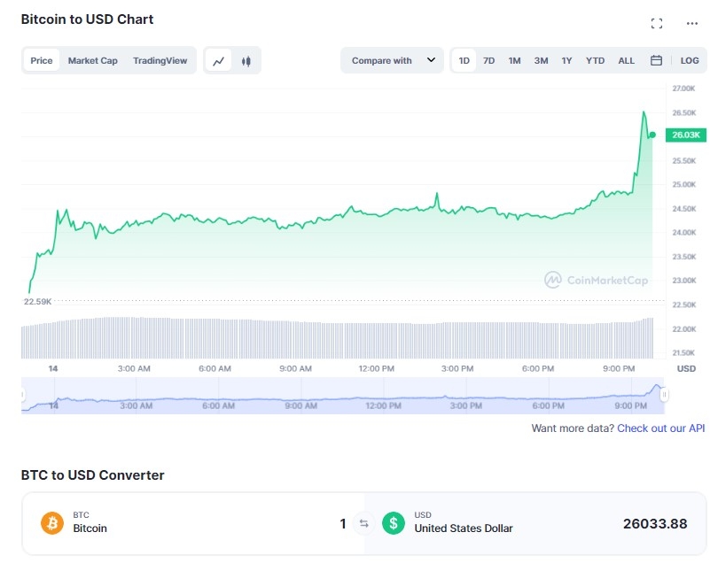Click the 26.03K current price label
This screenshot has width=710, height=563.
pyautogui.click(x=685, y=135)
